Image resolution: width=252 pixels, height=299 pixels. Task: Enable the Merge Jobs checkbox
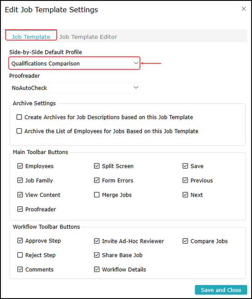click(x=97, y=195)
